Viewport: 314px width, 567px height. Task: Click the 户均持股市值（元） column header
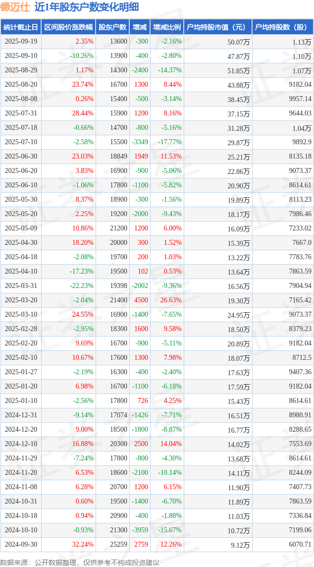(218, 27)
